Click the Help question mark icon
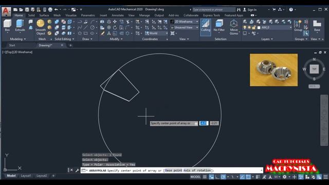 click(291, 9)
